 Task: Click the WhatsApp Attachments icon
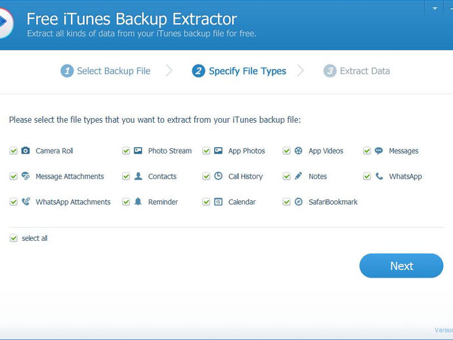coord(26,202)
